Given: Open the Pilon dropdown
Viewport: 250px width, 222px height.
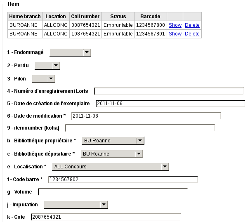Looking at the screenshot, I should (43, 78).
